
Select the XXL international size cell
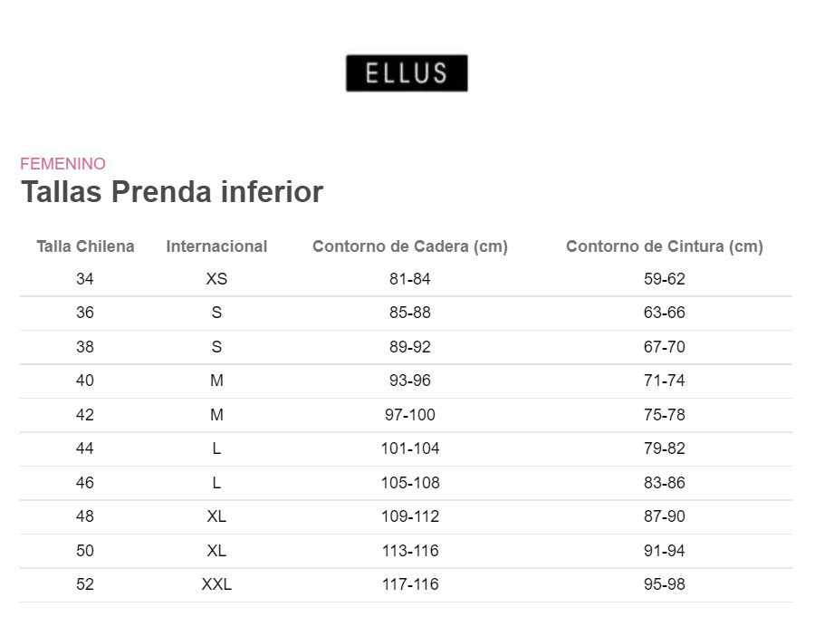coord(216,584)
